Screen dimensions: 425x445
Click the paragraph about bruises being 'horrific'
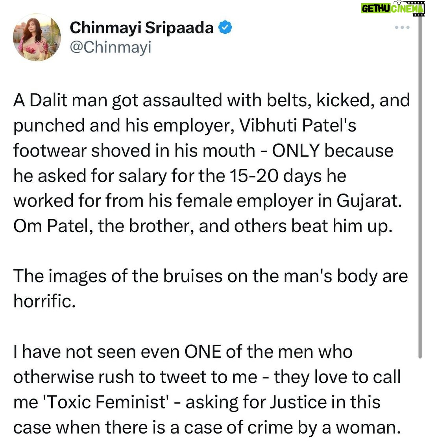click(x=211, y=288)
